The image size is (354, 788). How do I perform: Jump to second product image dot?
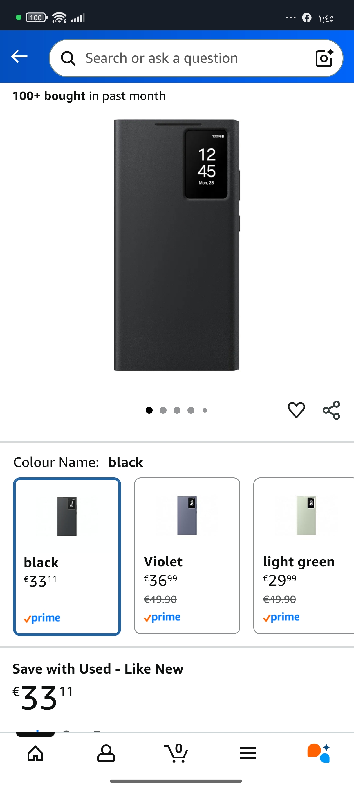coord(163,410)
